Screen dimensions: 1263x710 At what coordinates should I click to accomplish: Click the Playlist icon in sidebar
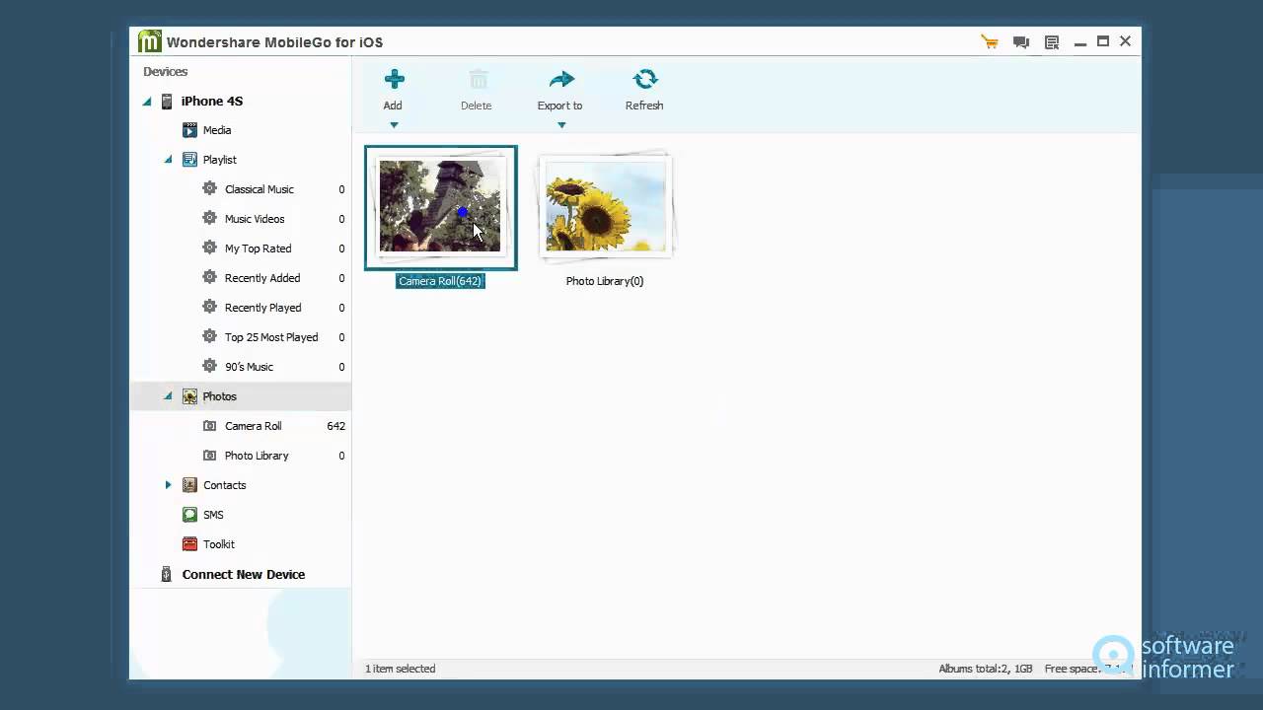(x=189, y=160)
